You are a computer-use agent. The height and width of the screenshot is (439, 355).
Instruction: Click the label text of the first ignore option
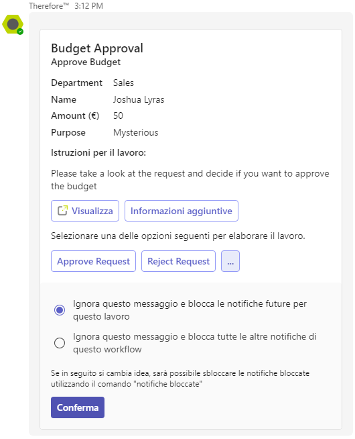click(x=190, y=310)
